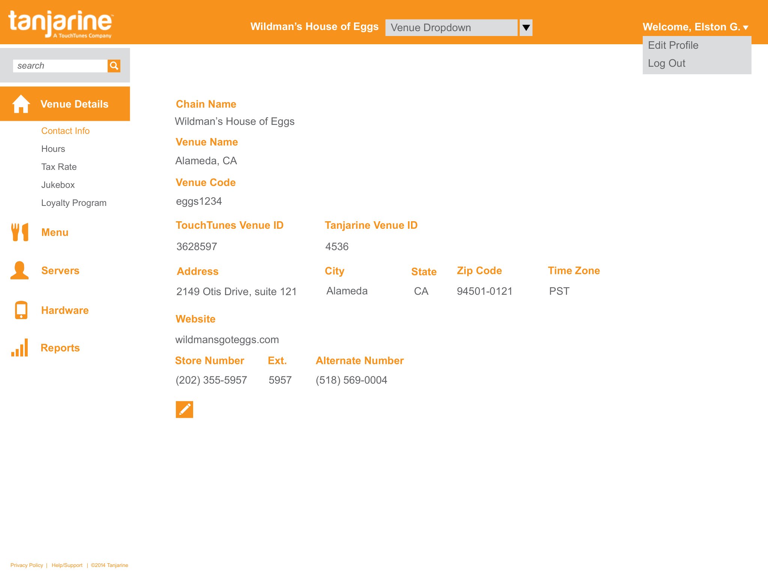Image resolution: width=768 pixels, height=576 pixels.
Task: Open the Hours subsection
Action: [x=53, y=149]
